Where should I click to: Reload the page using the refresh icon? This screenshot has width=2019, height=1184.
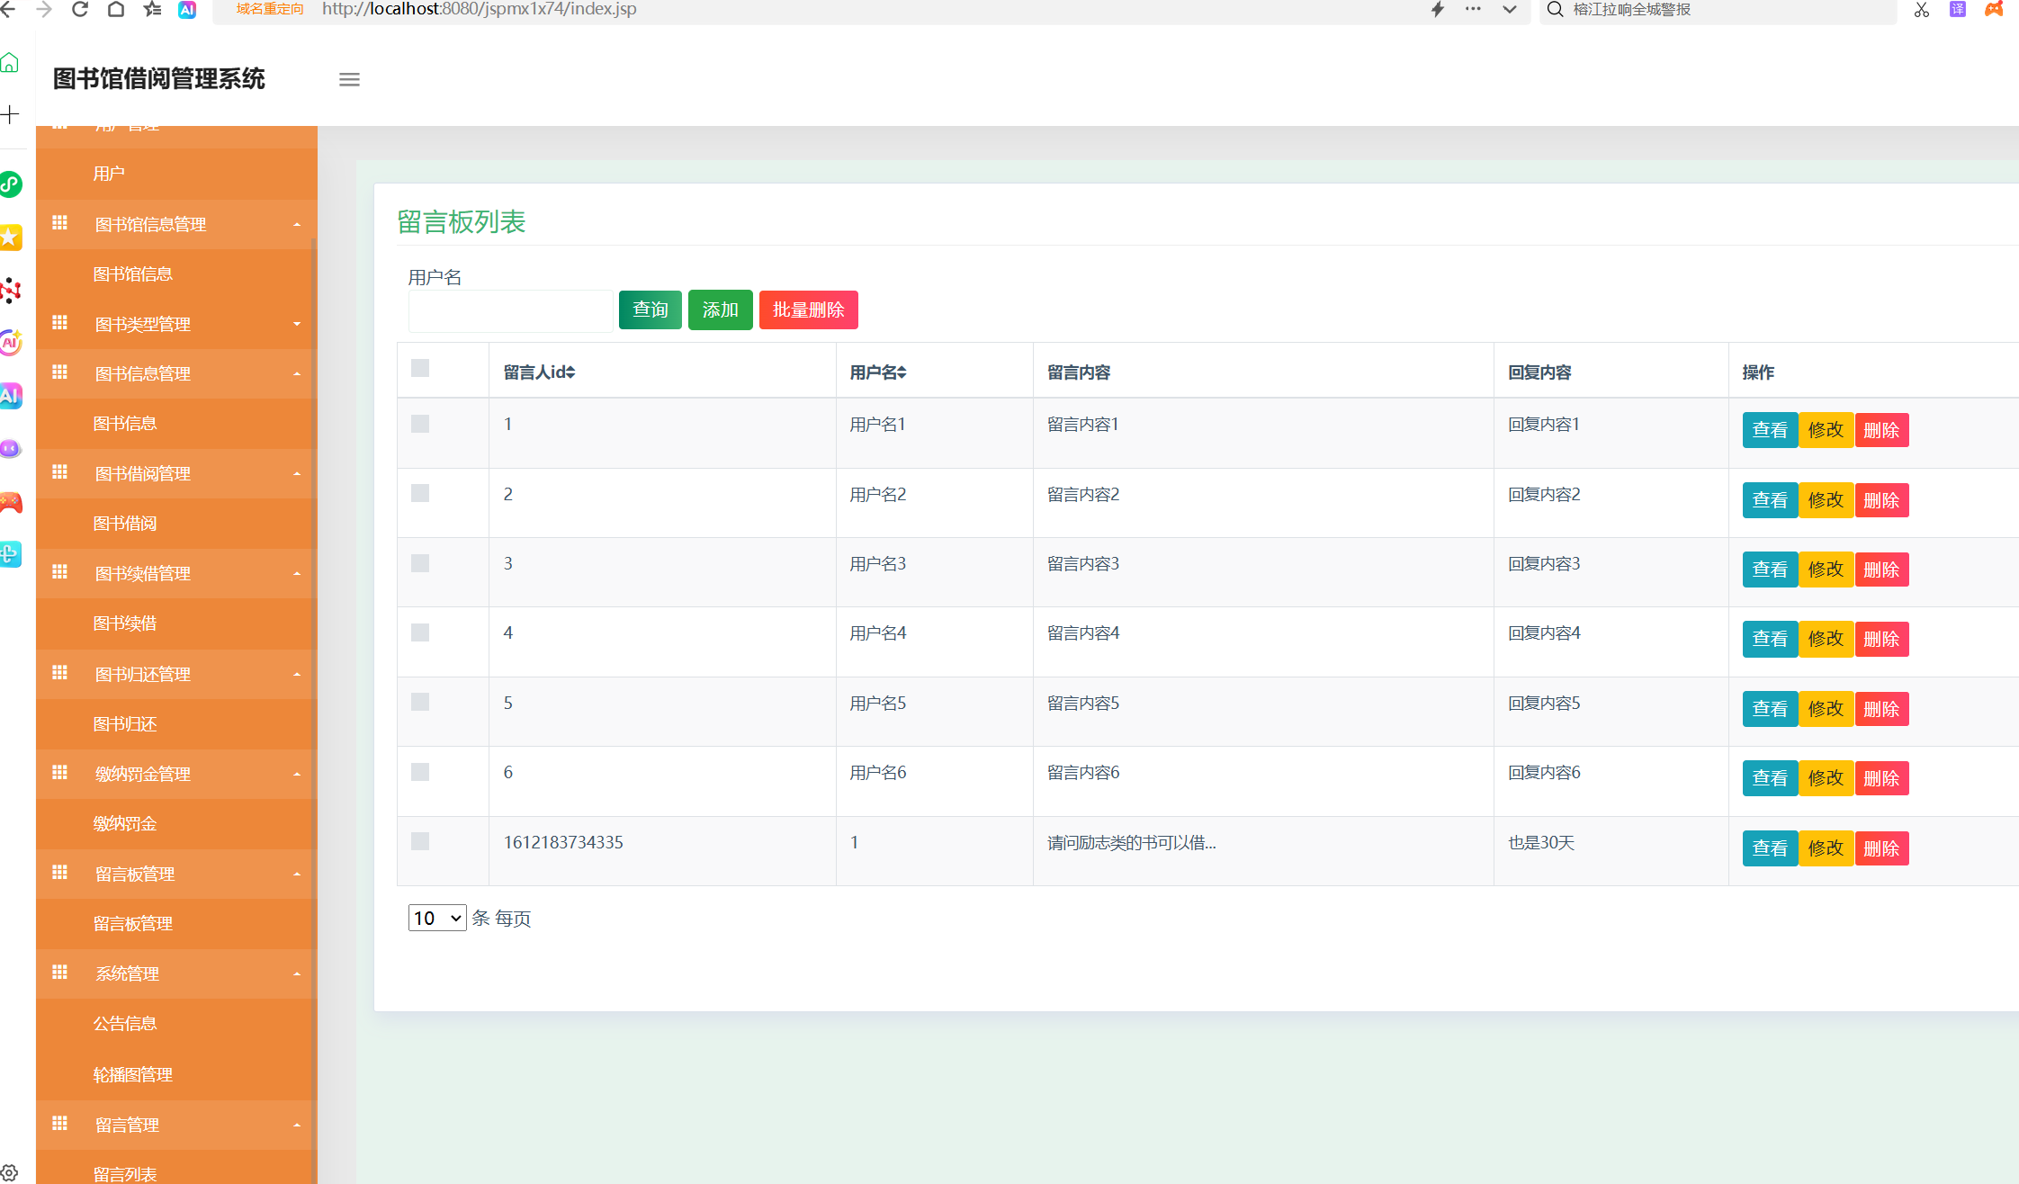click(80, 9)
